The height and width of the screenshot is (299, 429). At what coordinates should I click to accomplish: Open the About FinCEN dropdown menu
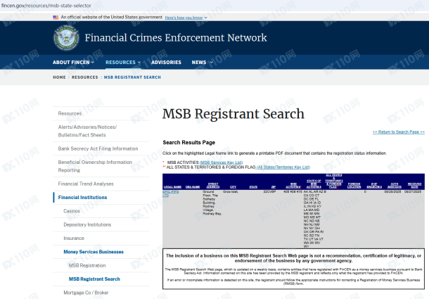click(x=75, y=62)
